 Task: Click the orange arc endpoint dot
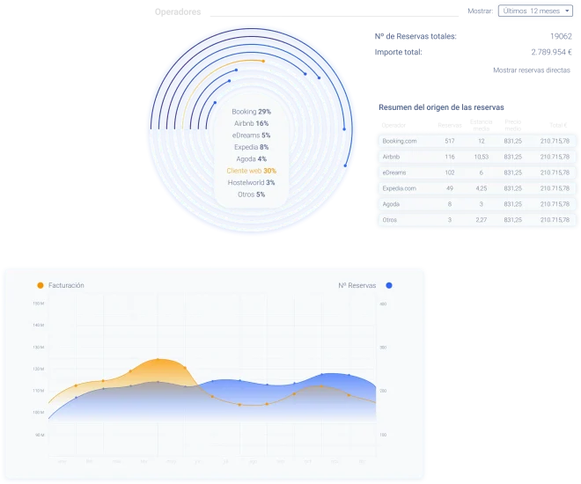264,61
